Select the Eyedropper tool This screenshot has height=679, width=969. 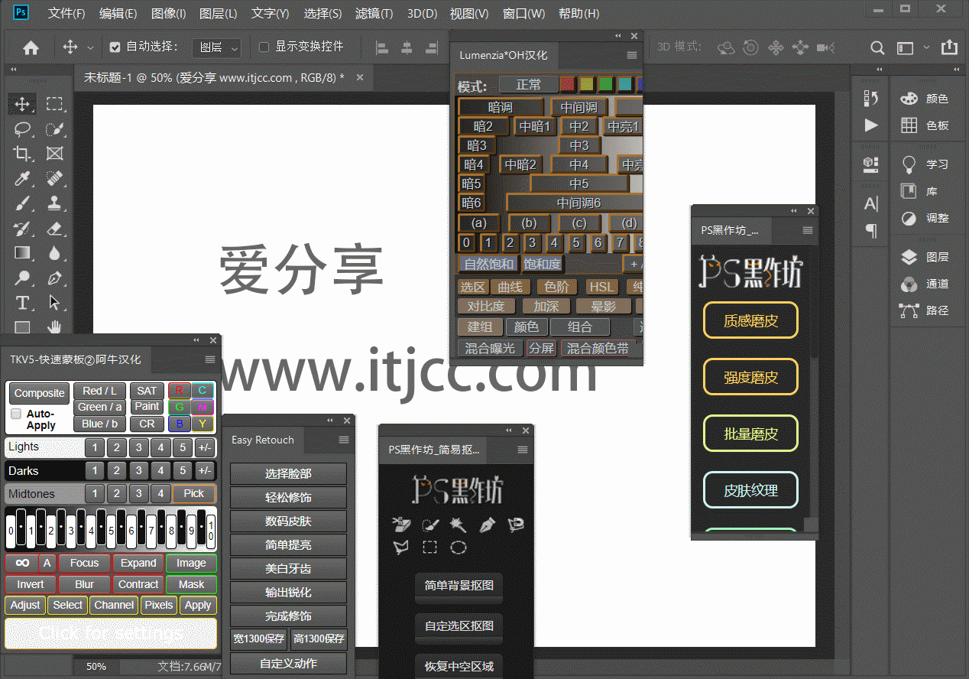pyautogui.click(x=22, y=179)
